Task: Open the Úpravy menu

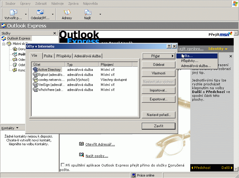Action: pos(25,4)
